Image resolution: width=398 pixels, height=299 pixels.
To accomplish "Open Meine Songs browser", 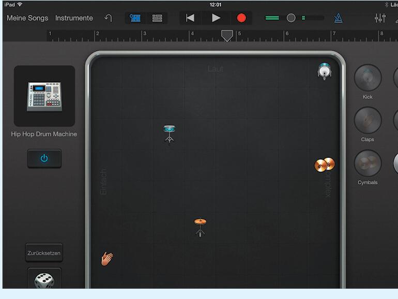I will tap(27, 18).
